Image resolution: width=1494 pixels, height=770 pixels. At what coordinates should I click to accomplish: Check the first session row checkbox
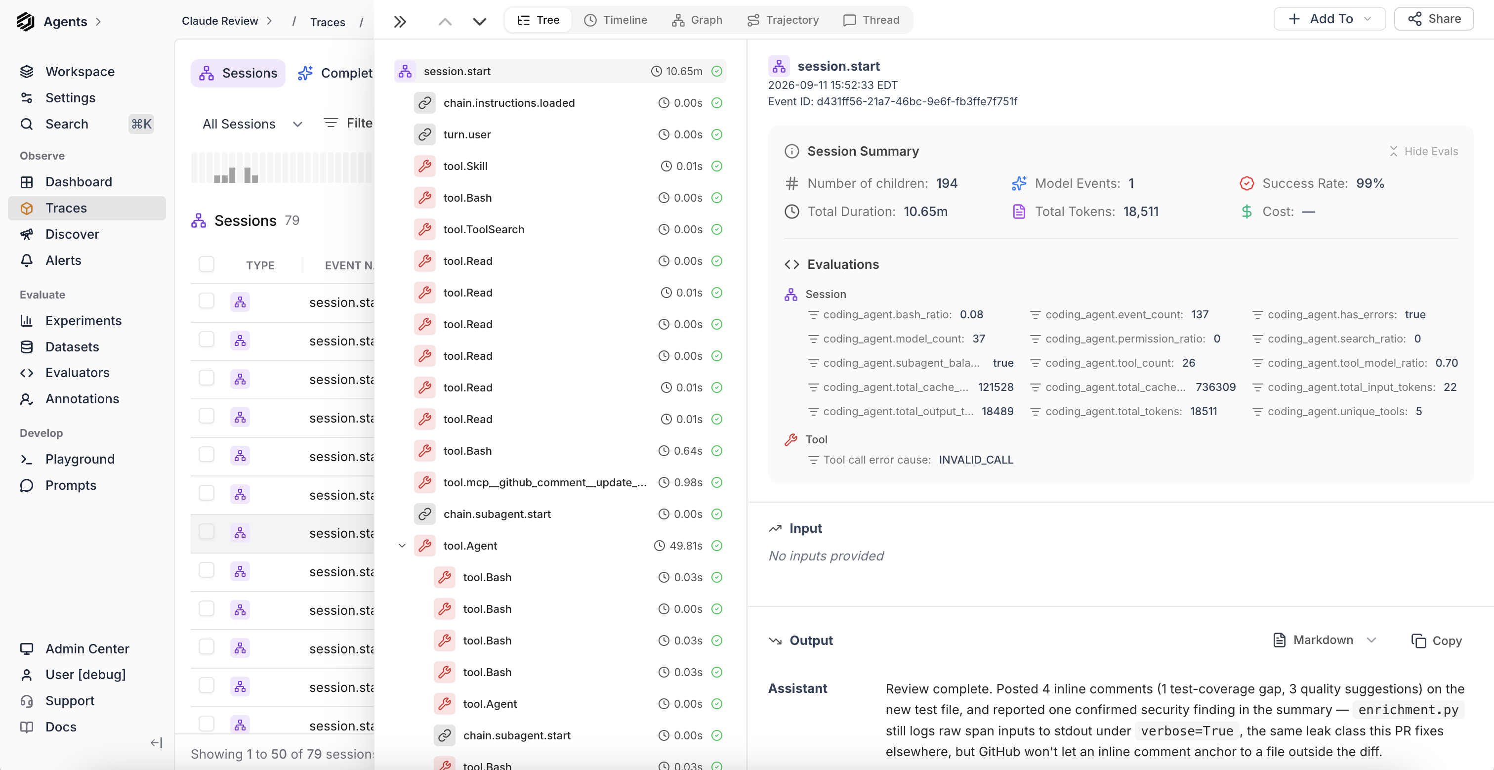tap(207, 301)
